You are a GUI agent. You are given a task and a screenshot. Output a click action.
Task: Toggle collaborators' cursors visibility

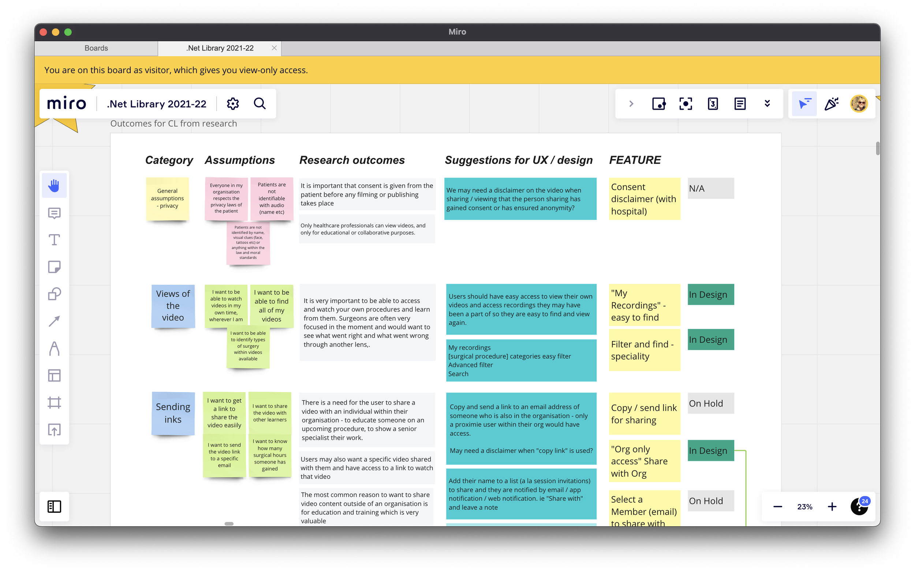[804, 104]
